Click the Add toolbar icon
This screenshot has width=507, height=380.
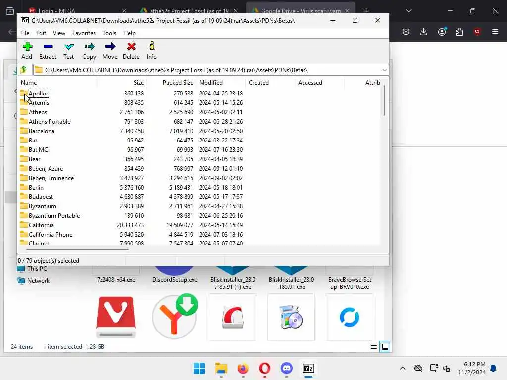coord(27,50)
